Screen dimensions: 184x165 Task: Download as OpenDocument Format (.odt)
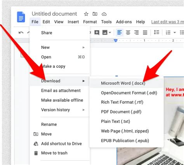[127, 93]
